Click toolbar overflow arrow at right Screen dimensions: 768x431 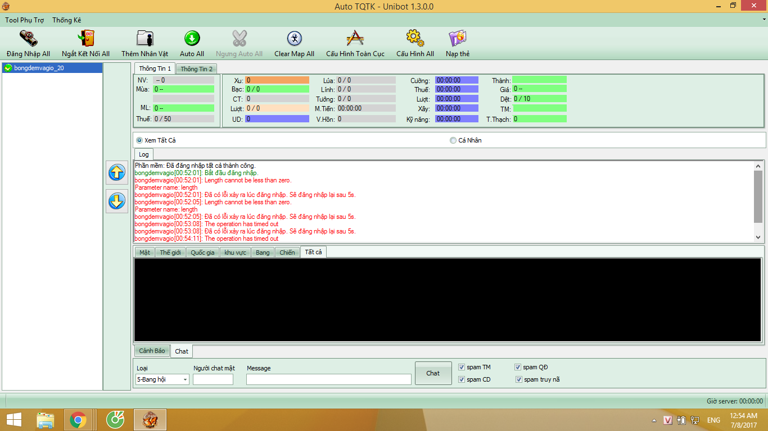click(763, 20)
